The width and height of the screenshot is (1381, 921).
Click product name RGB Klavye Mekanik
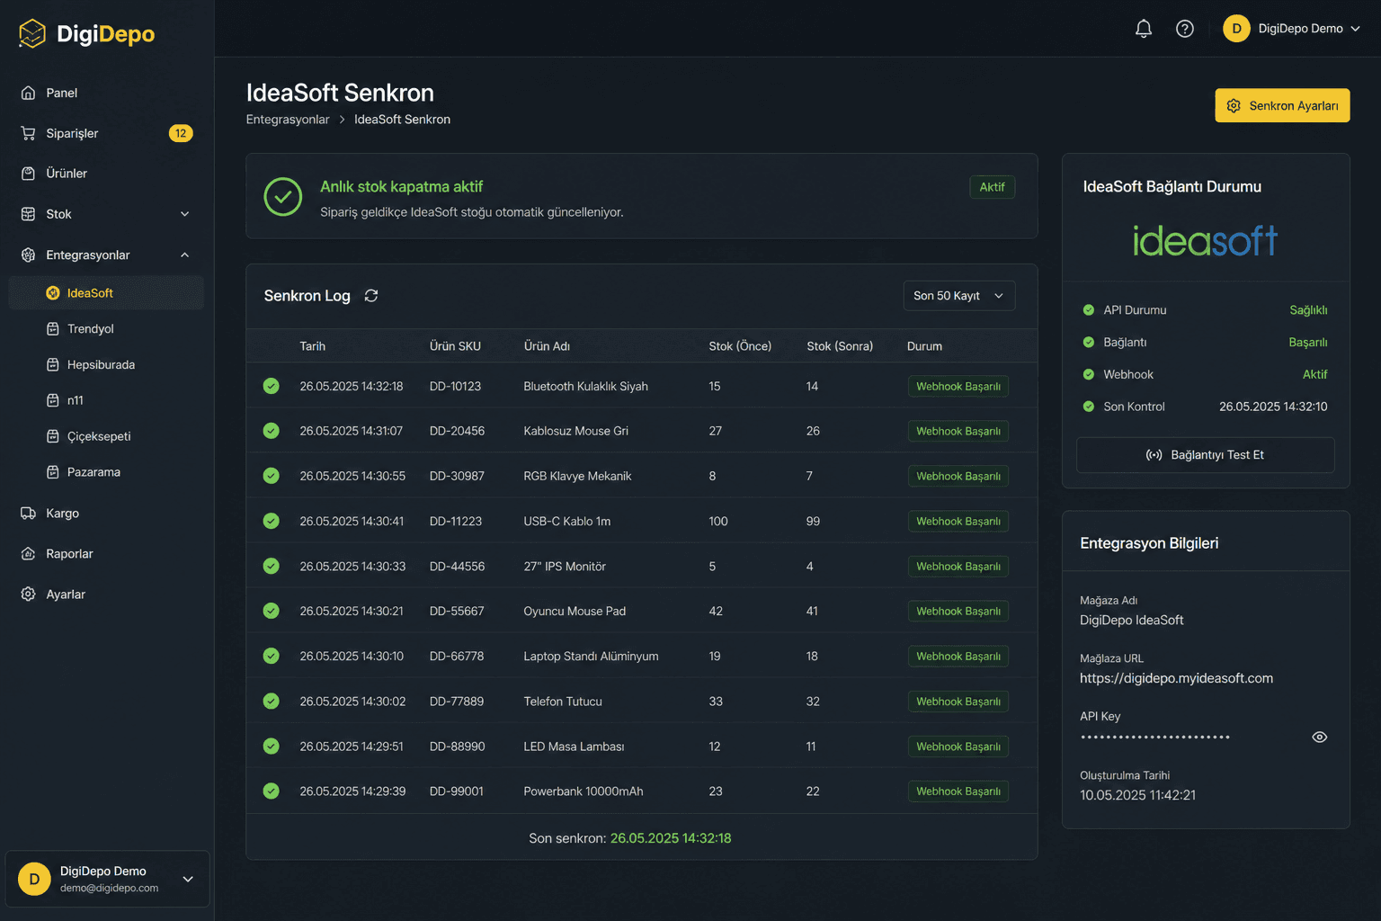[577, 476]
